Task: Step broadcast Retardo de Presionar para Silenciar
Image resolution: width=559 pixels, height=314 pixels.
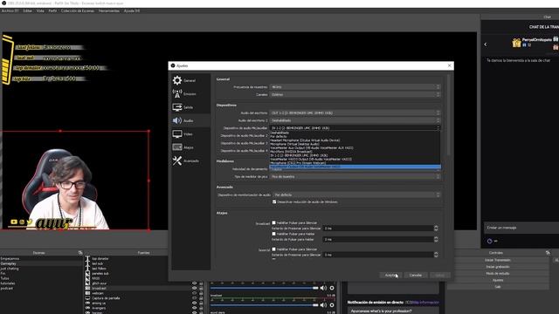Action: pyautogui.click(x=436, y=229)
